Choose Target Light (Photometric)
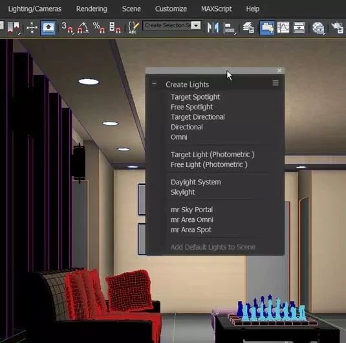This screenshot has height=343, width=346. click(x=212, y=155)
